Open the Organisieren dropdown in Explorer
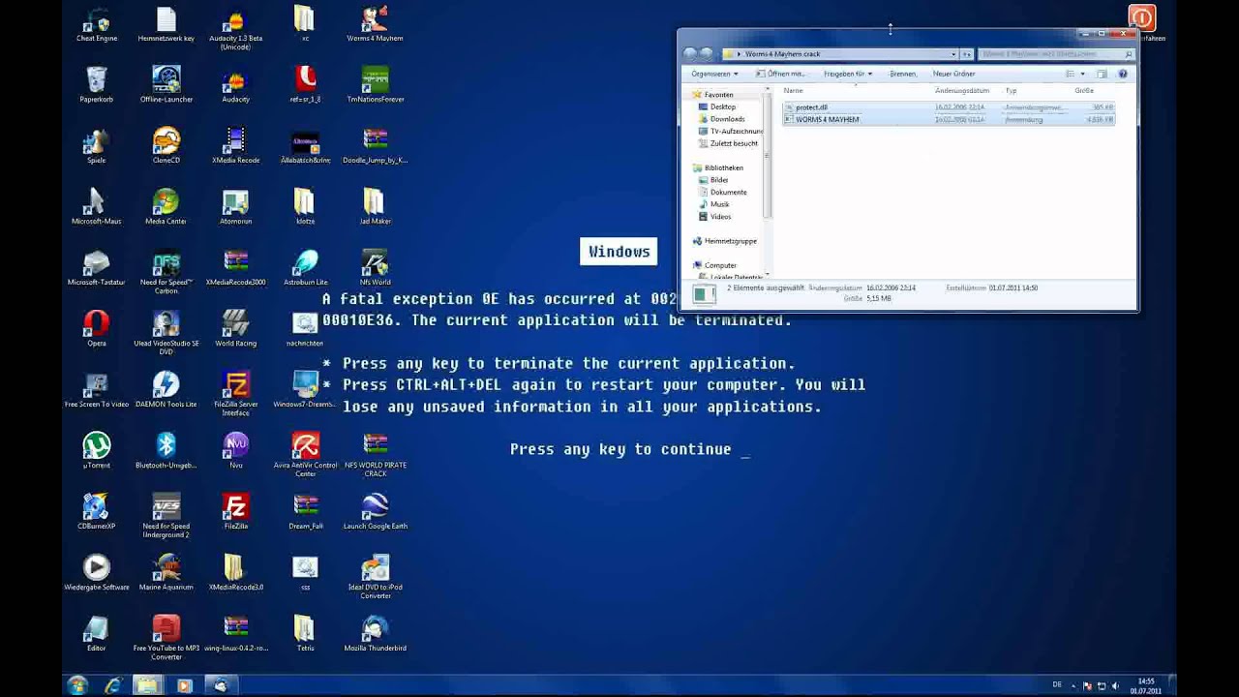 [x=714, y=74]
